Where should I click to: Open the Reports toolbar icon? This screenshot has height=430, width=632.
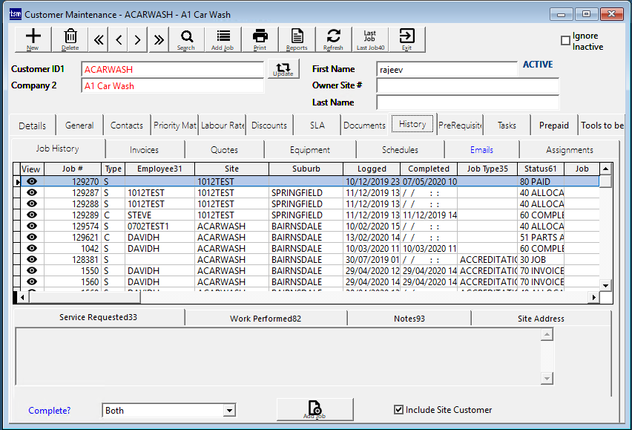click(297, 39)
